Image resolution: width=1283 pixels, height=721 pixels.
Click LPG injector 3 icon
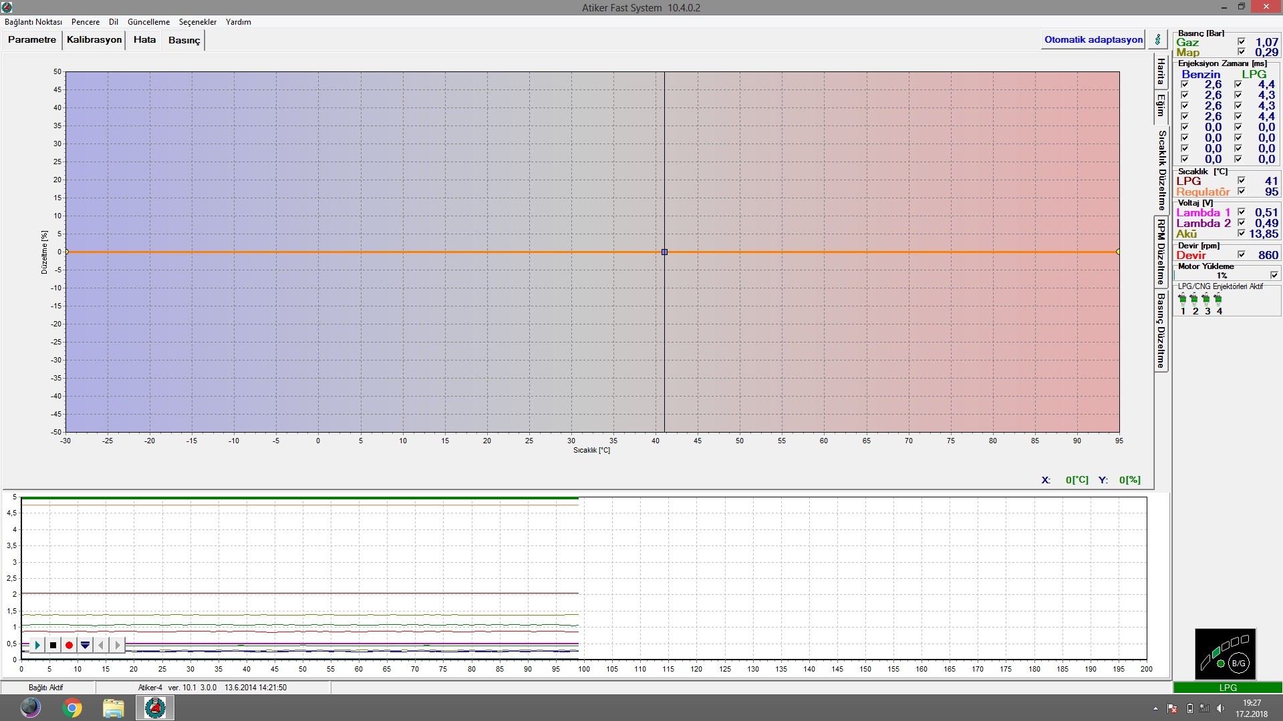click(x=1207, y=299)
